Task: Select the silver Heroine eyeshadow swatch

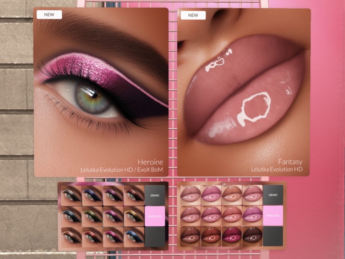Action: pos(71,195)
